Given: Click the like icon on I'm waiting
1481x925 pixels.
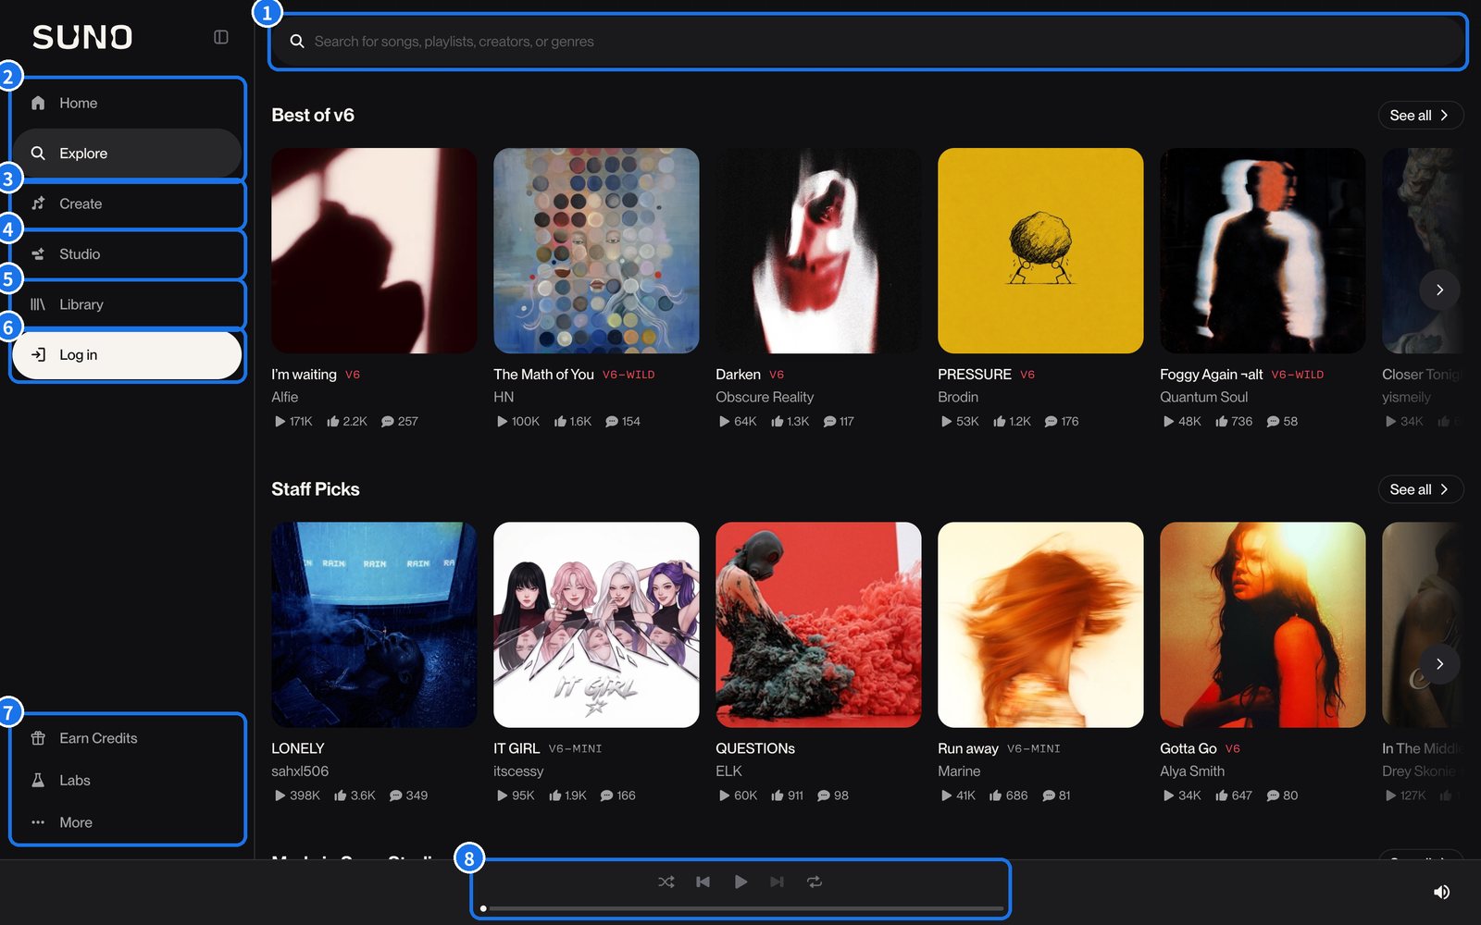Looking at the screenshot, I should click(333, 421).
